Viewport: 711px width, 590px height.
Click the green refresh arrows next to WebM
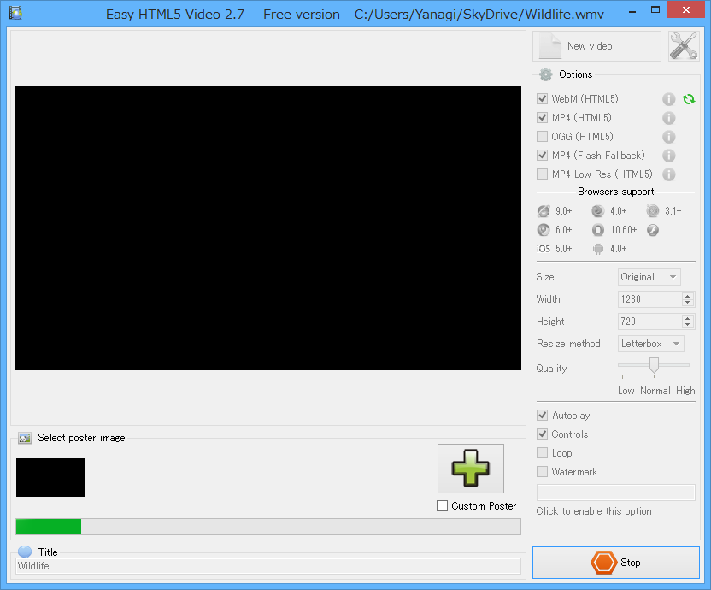point(688,99)
